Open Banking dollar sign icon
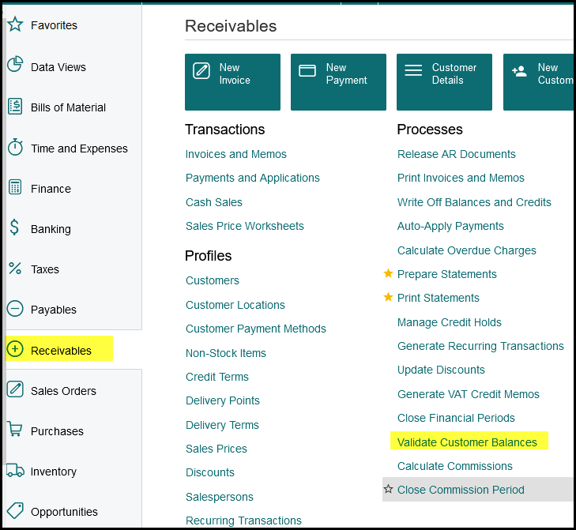This screenshot has width=576, height=530. click(15, 228)
